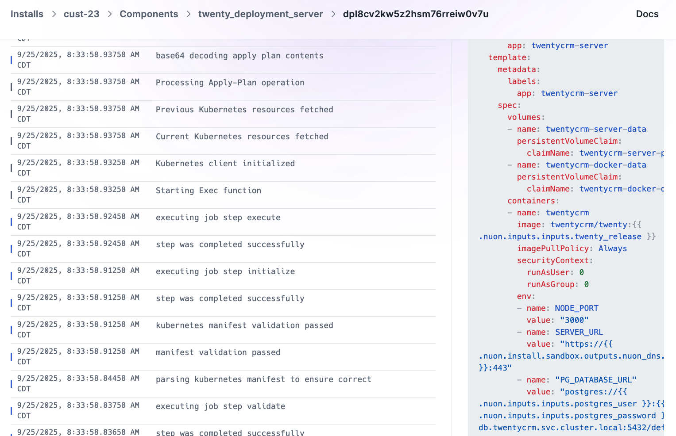Open the Components breadcrumb entry
Image resolution: width=676 pixels, height=436 pixels.
[x=149, y=14]
